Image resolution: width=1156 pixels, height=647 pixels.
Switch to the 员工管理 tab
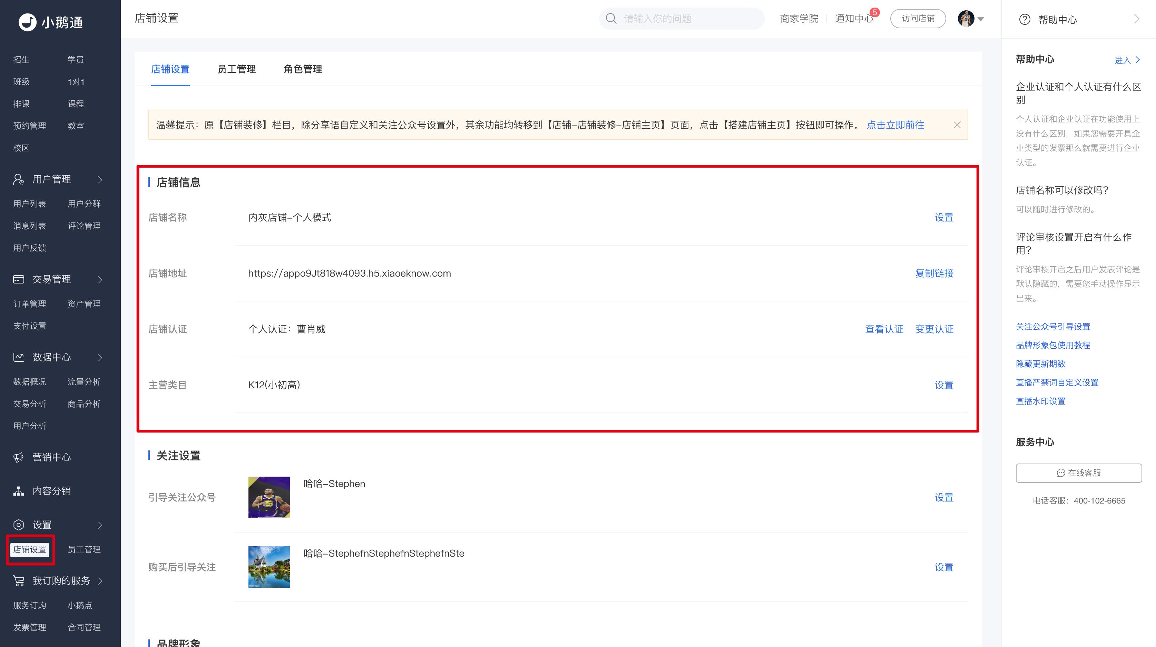point(236,69)
